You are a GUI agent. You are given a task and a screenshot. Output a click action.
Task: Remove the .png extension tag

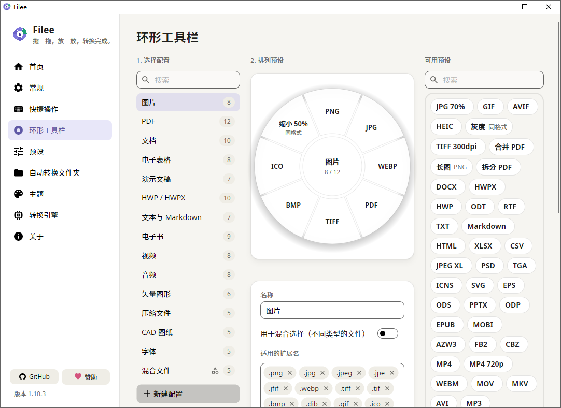290,373
